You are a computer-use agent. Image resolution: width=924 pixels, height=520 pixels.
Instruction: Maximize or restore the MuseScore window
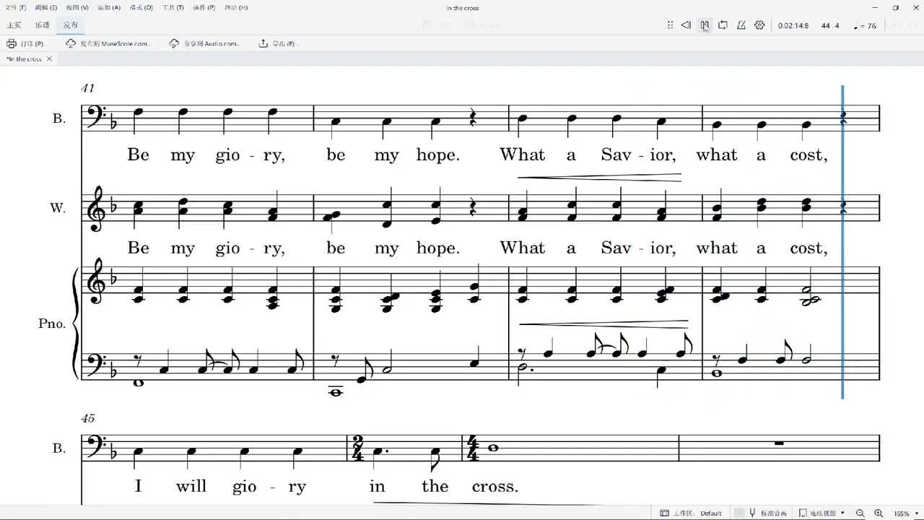coord(896,7)
